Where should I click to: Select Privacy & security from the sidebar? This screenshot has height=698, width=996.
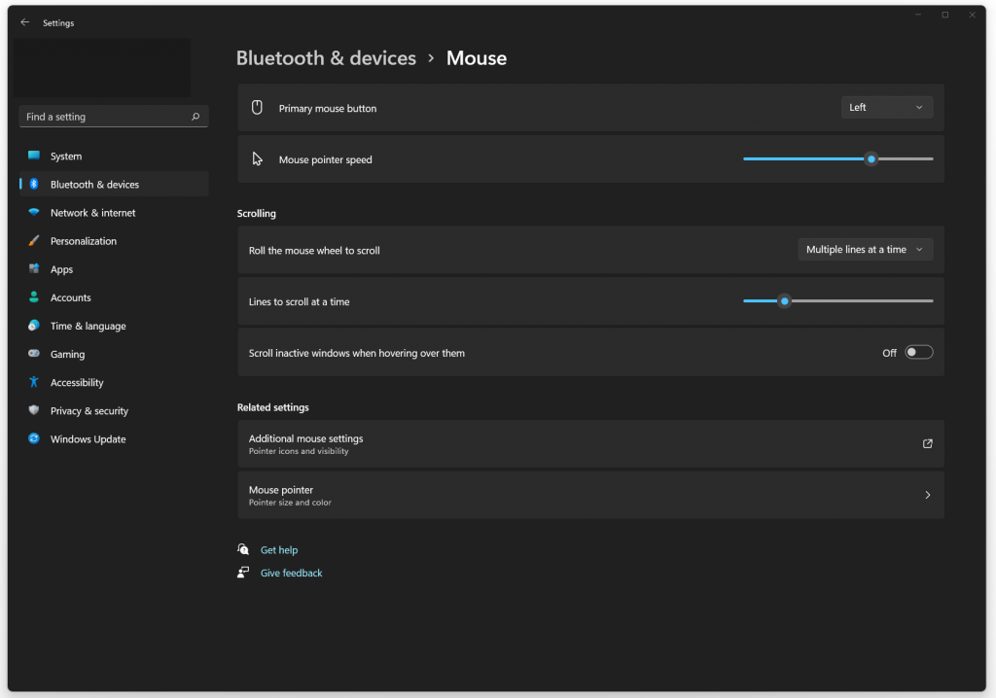point(34,410)
